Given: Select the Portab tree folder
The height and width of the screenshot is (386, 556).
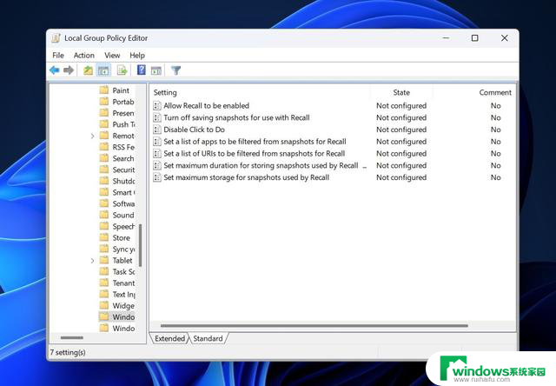Looking at the screenshot, I should pos(123,102).
